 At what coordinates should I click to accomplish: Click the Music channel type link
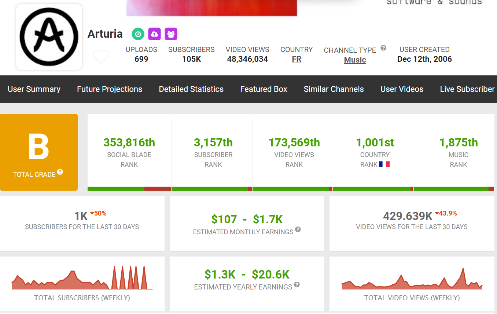point(355,60)
